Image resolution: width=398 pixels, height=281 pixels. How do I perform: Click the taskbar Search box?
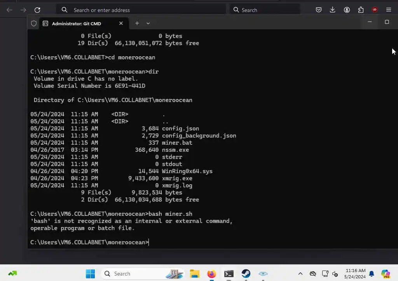pos(143,274)
